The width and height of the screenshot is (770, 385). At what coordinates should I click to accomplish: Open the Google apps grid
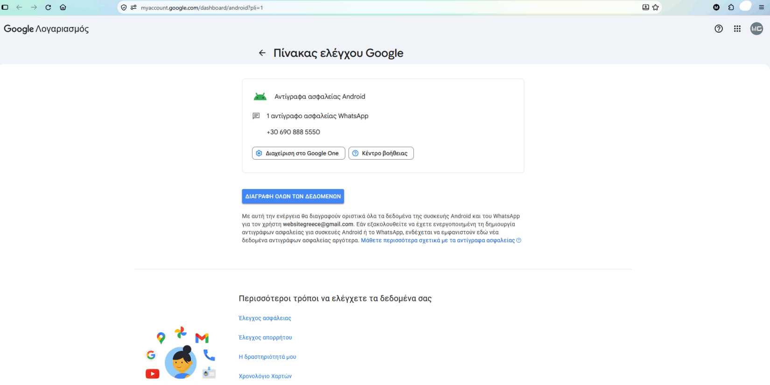click(x=737, y=29)
